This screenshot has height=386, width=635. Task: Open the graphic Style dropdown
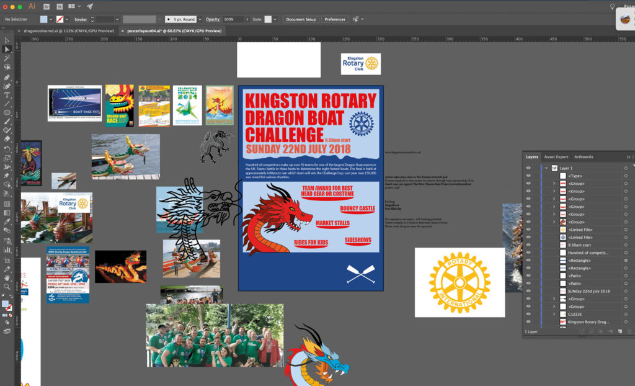pos(275,19)
